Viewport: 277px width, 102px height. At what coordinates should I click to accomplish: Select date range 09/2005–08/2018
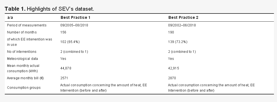pyautogui.click(x=74, y=25)
